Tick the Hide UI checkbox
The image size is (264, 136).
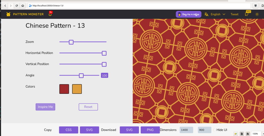pyautogui.click(x=214, y=130)
